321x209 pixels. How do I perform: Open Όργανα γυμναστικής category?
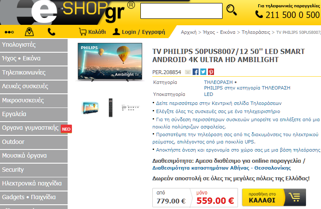pos(34,128)
